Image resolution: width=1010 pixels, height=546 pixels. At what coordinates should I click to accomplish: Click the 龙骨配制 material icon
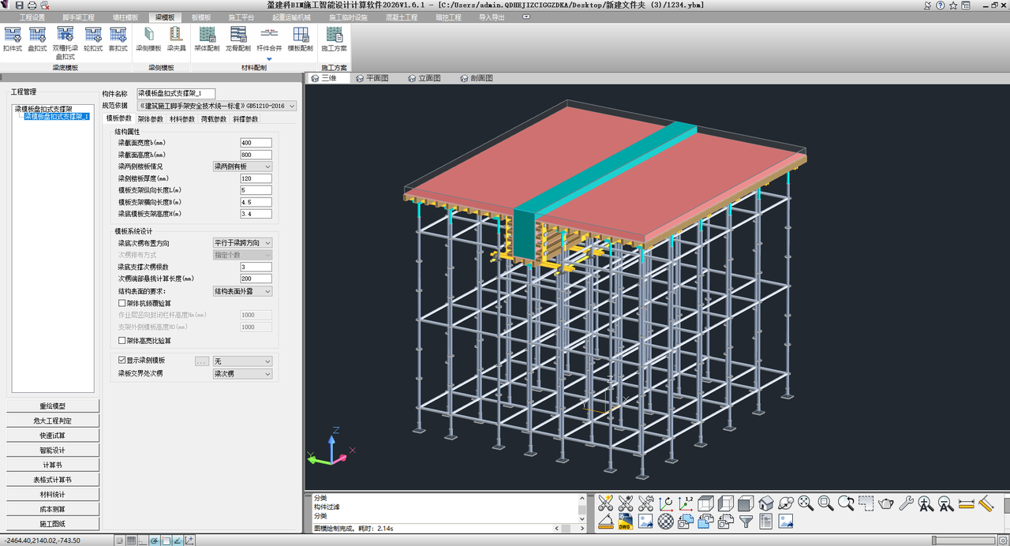(238, 39)
